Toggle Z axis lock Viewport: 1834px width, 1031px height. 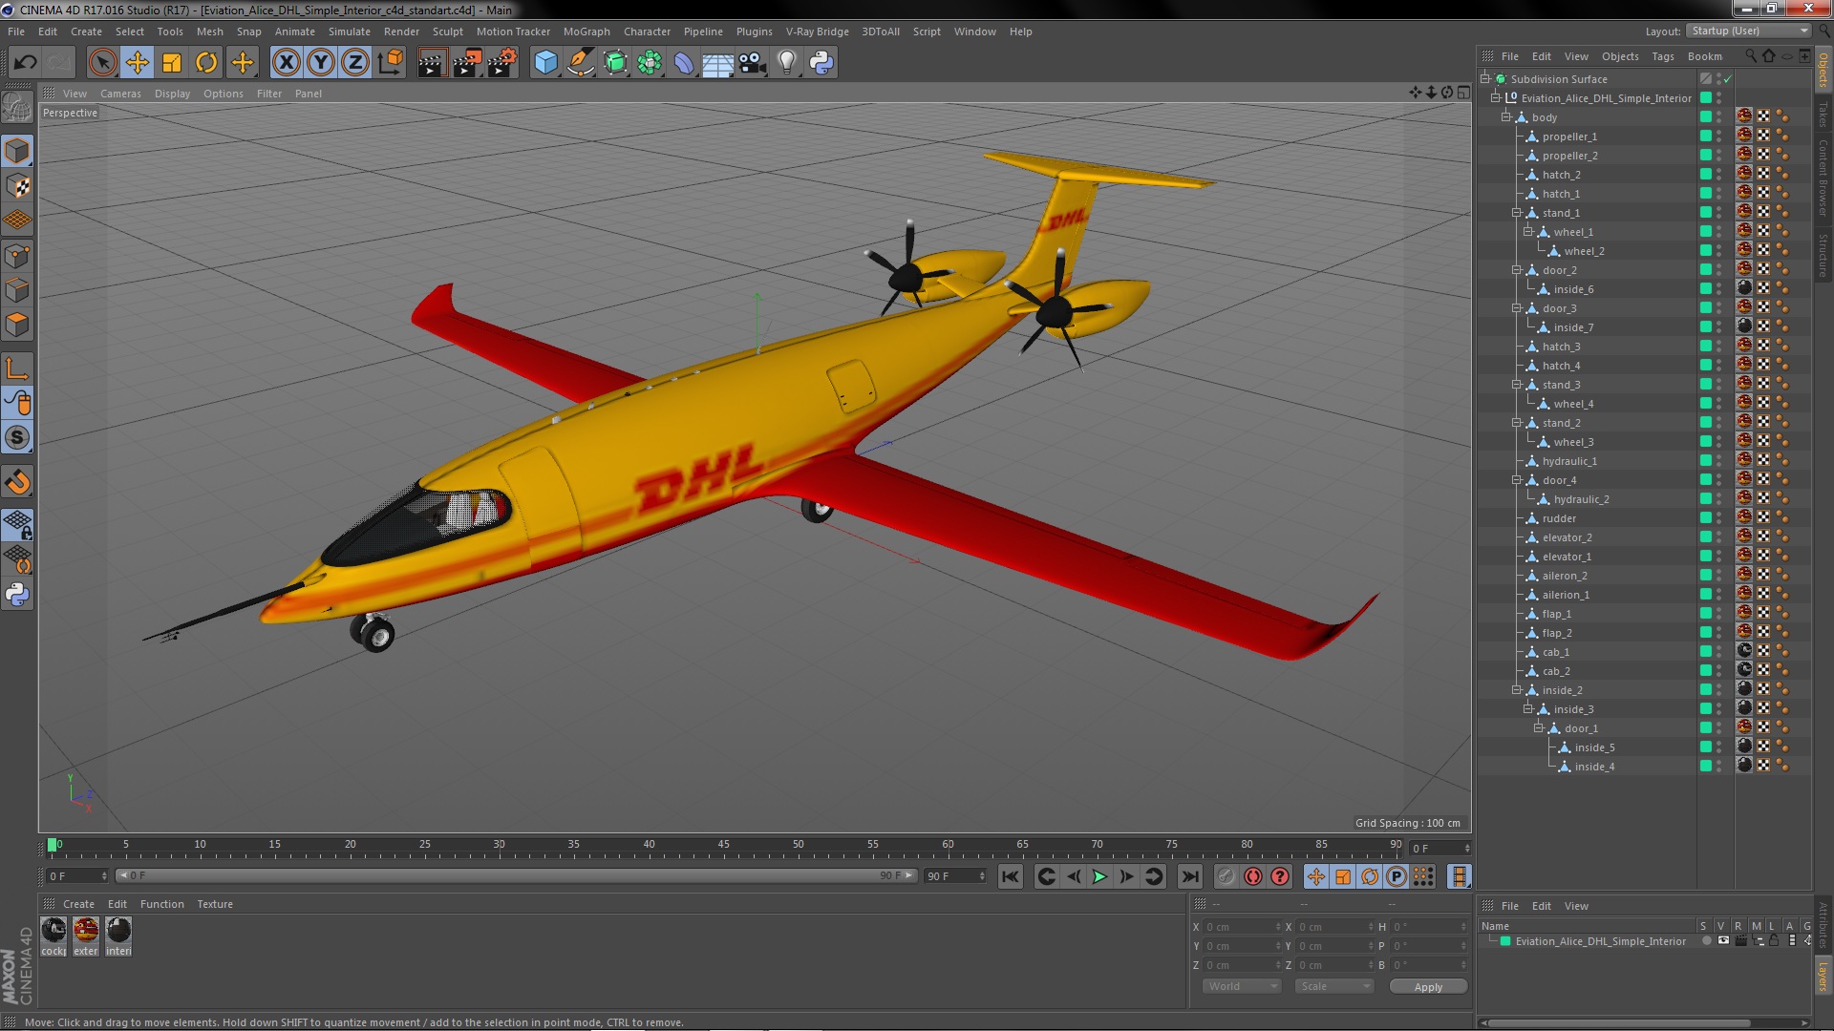point(355,63)
